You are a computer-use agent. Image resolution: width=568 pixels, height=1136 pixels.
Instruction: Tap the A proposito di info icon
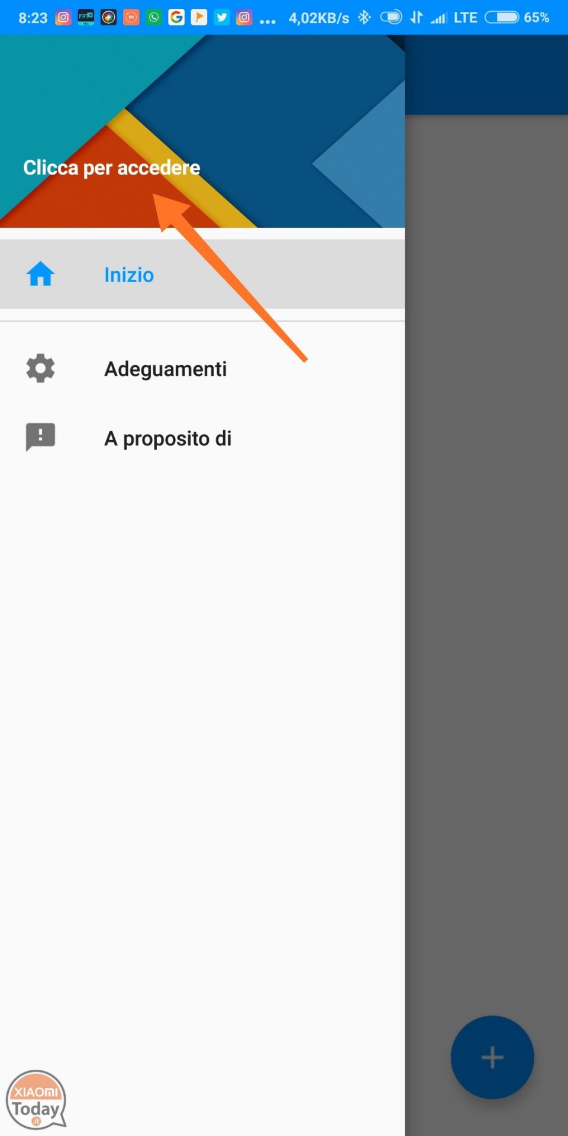(40, 437)
